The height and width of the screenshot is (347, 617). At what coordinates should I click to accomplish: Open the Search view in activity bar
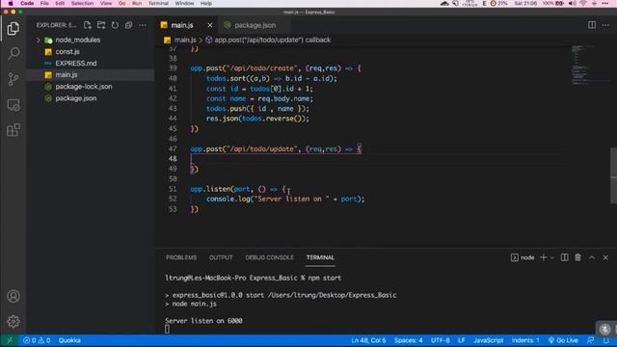click(13, 54)
